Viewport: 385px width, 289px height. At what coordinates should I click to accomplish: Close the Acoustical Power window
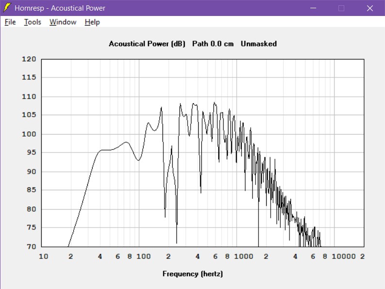tap(370, 8)
